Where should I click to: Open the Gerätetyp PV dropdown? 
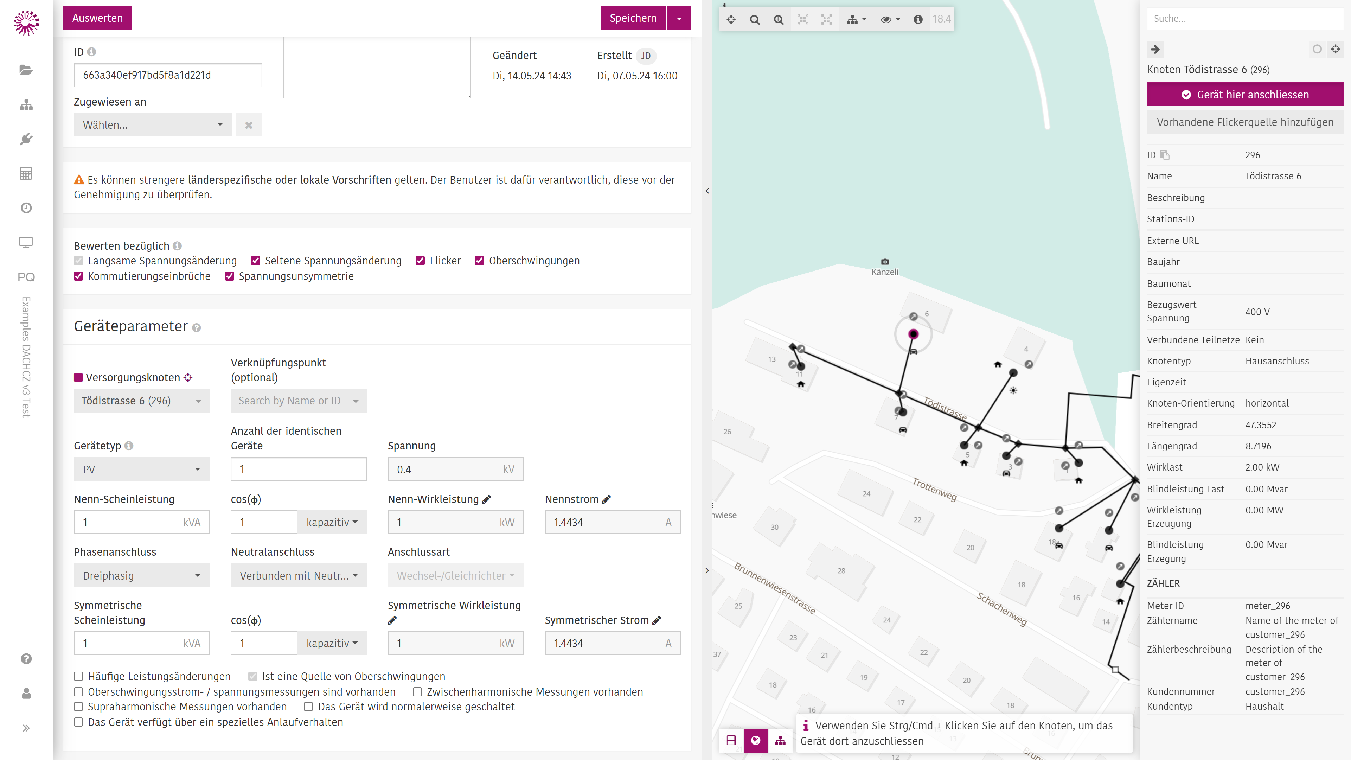tap(142, 470)
